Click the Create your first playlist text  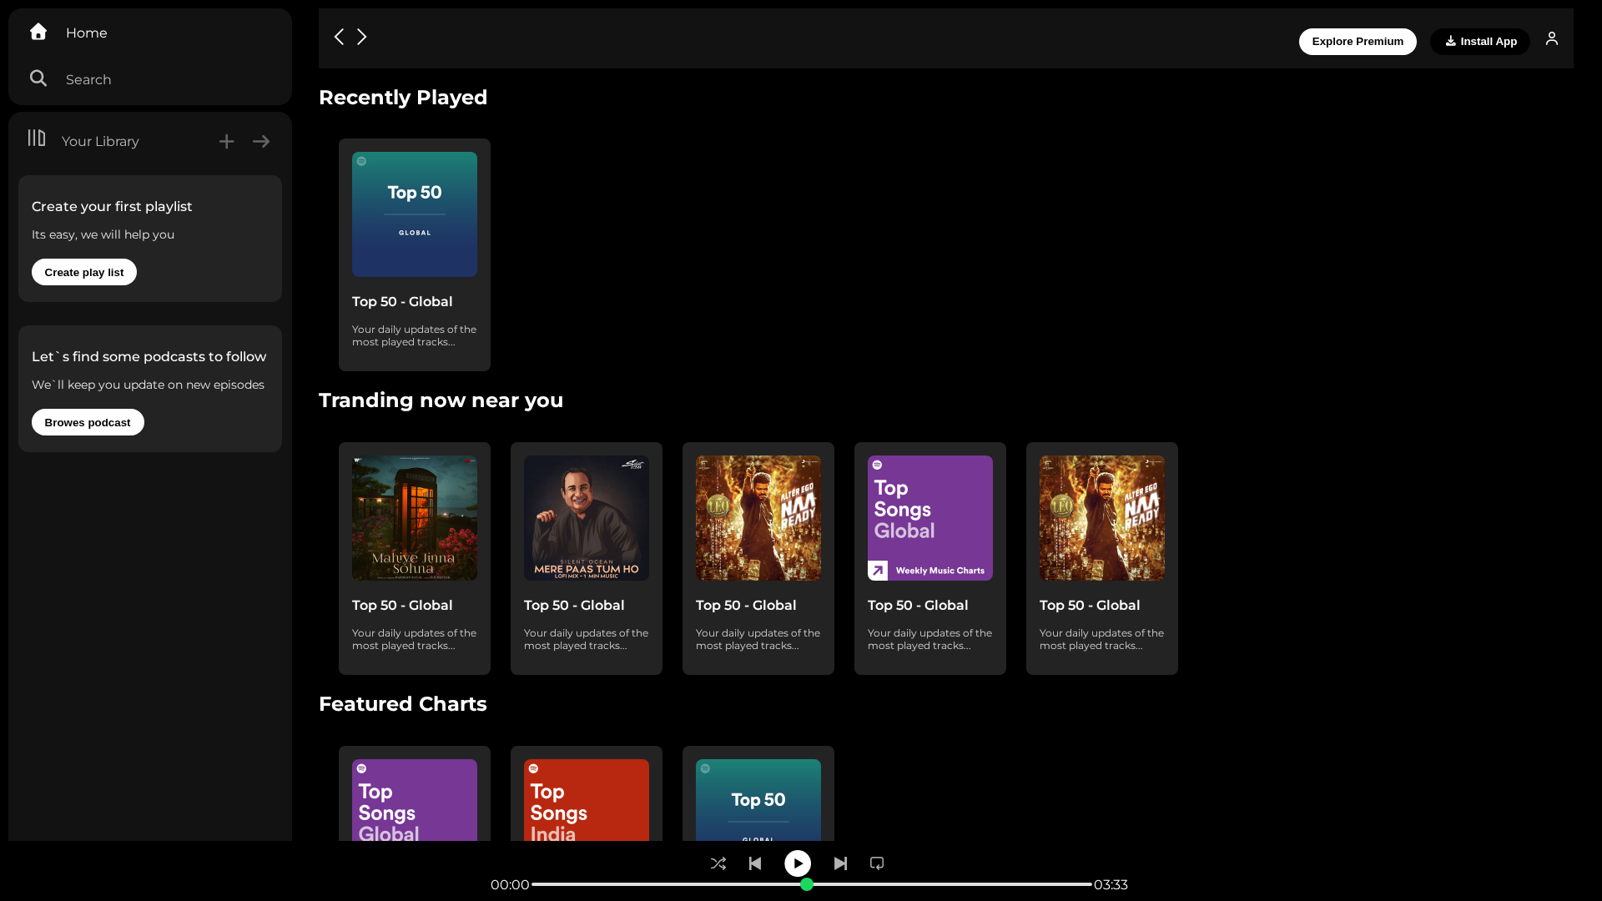(x=112, y=206)
